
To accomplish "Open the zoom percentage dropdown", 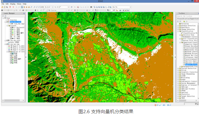I will (52, 7).
